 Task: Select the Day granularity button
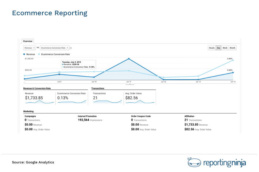tap(218, 48)
